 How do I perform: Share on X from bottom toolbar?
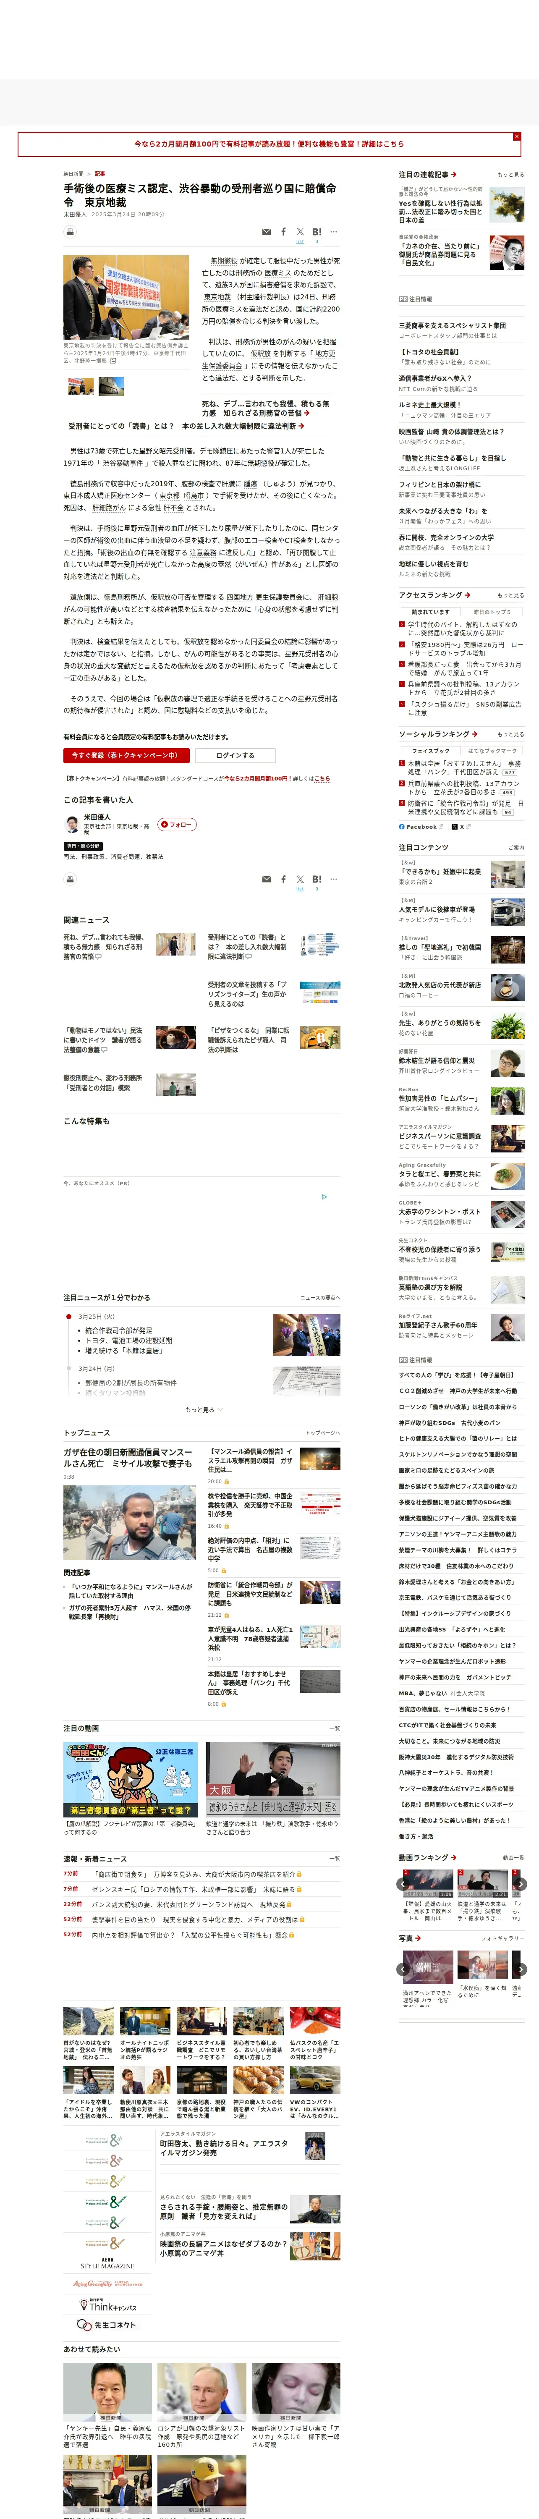tap(300, 879)
